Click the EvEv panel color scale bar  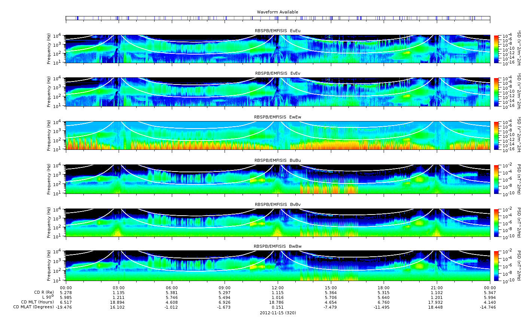[496, 92]
